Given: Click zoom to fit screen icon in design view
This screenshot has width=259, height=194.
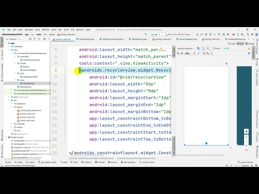Looking at the screenshot, I should tap(246, 150).
